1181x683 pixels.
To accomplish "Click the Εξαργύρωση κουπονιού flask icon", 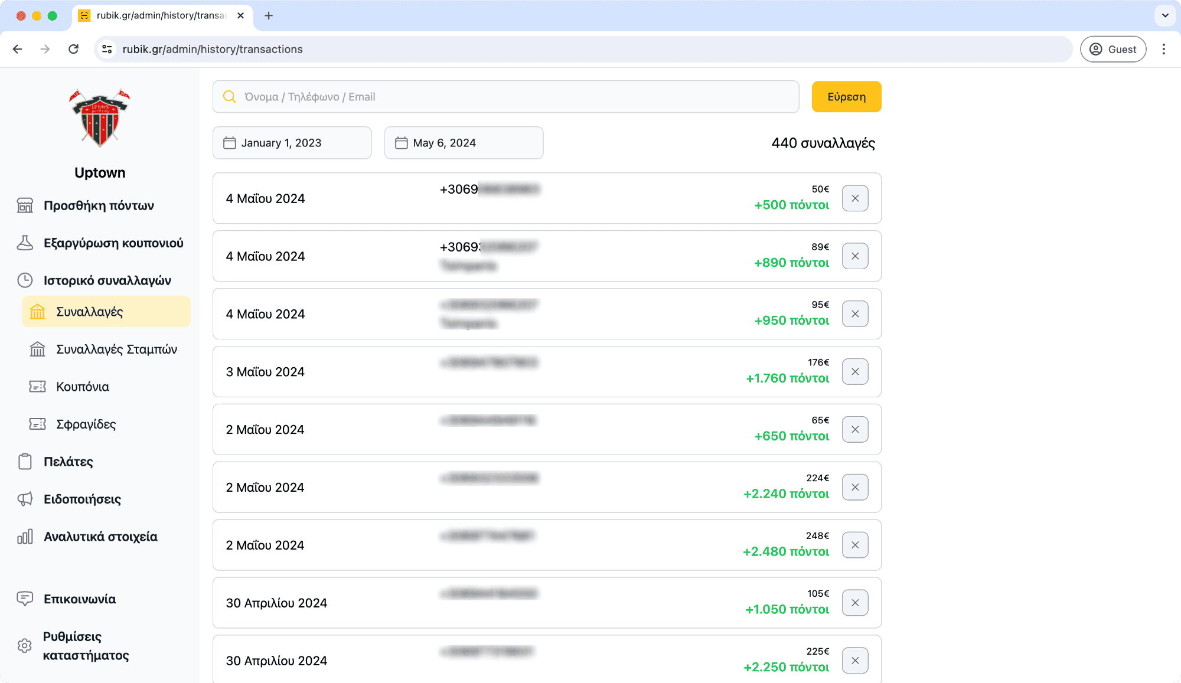I will 25,243.
